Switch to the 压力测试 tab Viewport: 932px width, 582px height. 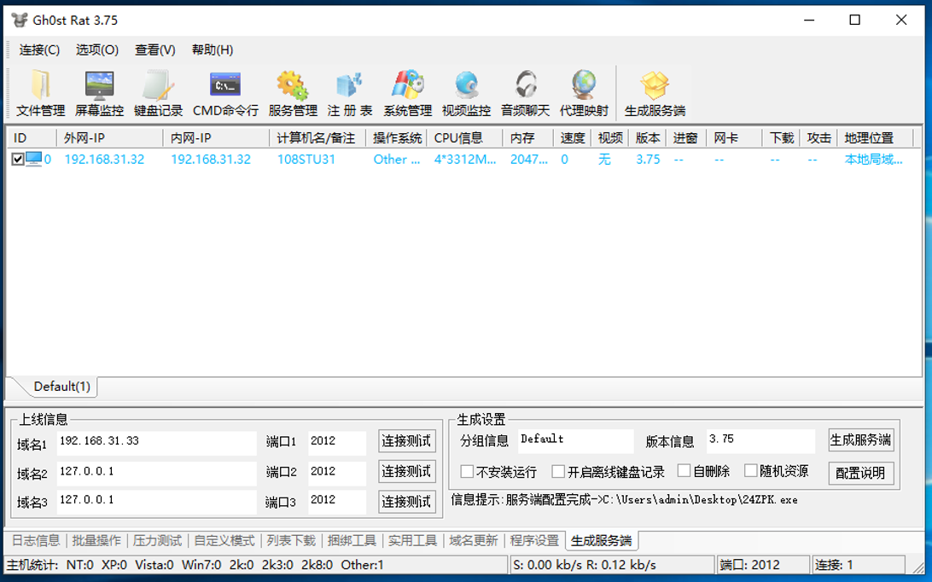[157, 540]
